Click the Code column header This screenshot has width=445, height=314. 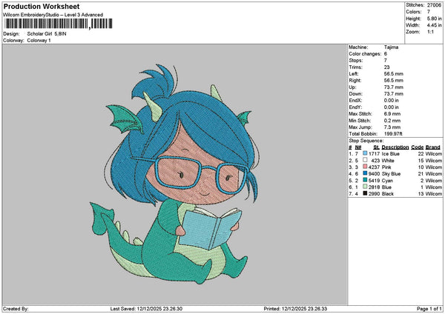click(x=417, y=147)
